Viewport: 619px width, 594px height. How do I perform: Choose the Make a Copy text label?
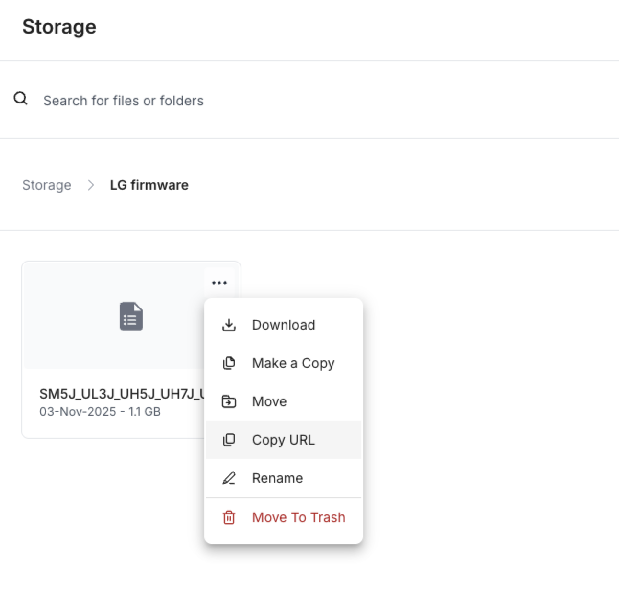point(293,363)
